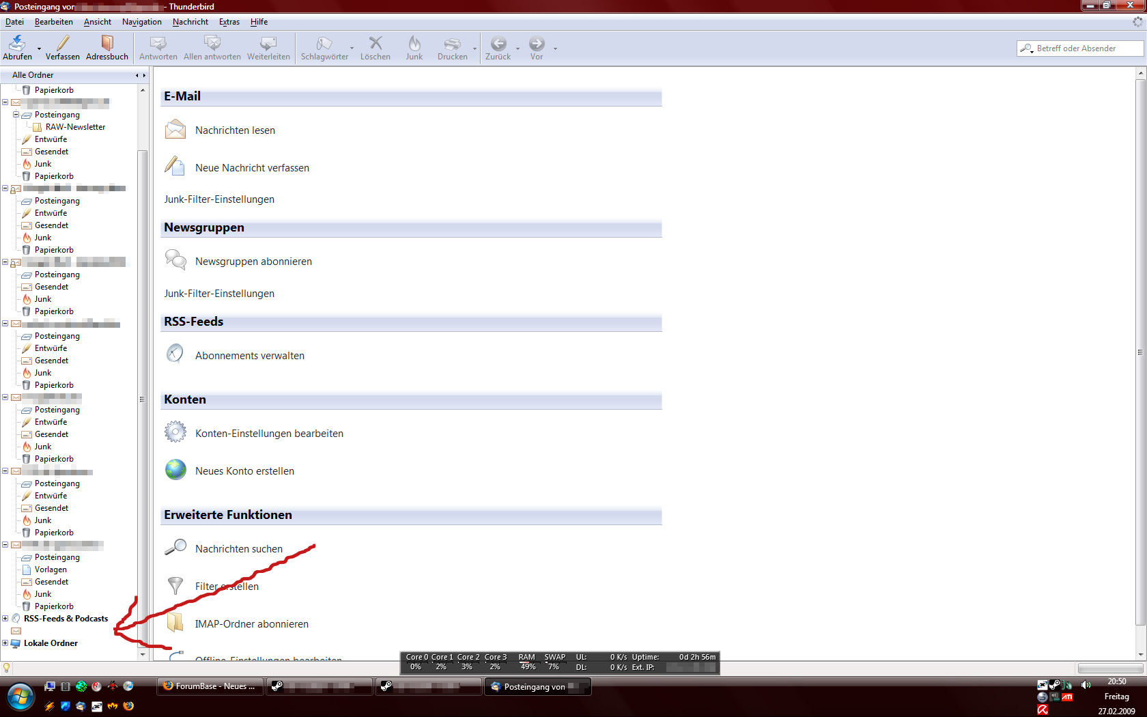Collapse the Posteingang node containing RAW-Newsletter
This screenshot has height=717, width=1147.
pos(16,115)
